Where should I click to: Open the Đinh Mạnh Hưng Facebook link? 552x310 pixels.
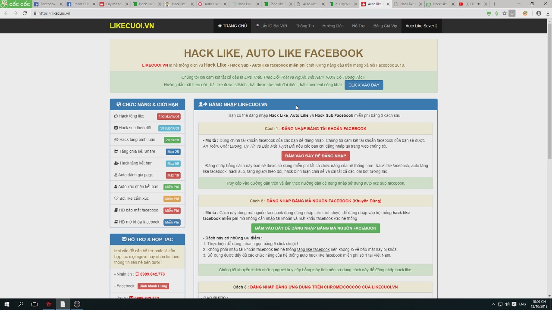click(153, 286)
